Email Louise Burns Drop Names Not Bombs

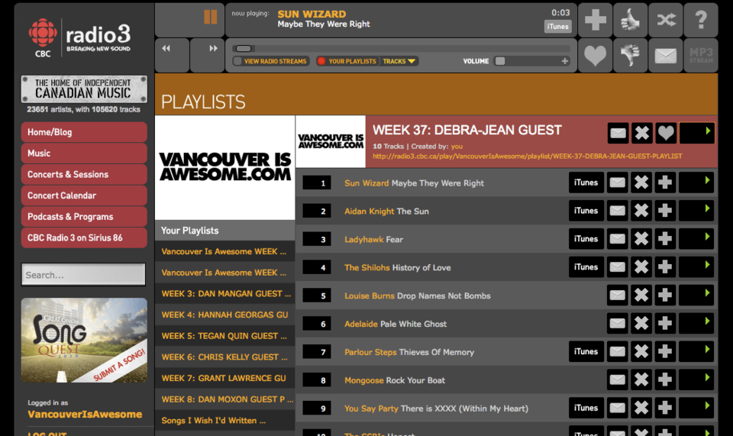tap(617, 296)
